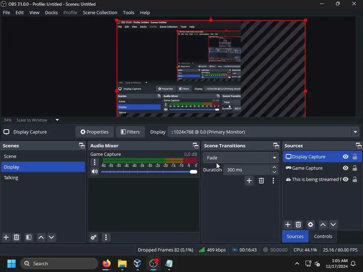Open the Docks menu
Viewport: 363px width, 272px height.
tap(51, 12)
